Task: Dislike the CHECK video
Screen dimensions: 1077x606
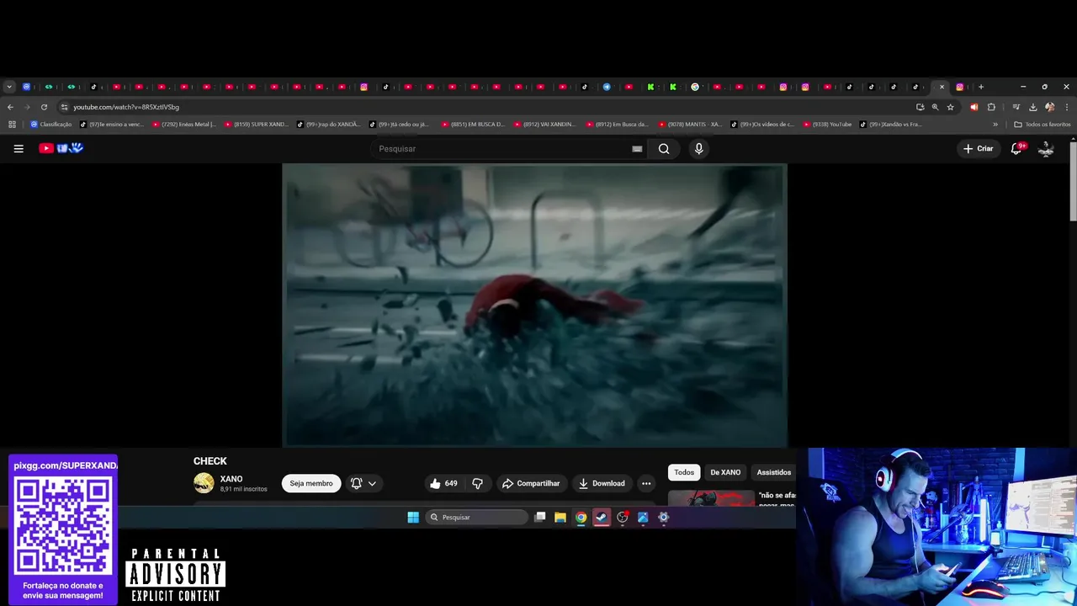Action: (x=477, y=483)
